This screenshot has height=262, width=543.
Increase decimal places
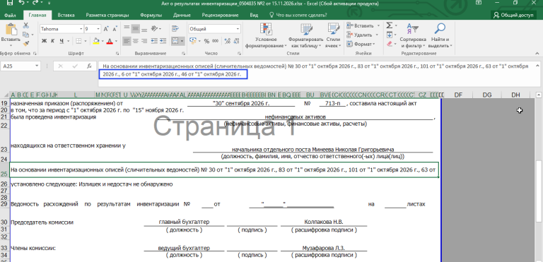[x=227, y=41]
